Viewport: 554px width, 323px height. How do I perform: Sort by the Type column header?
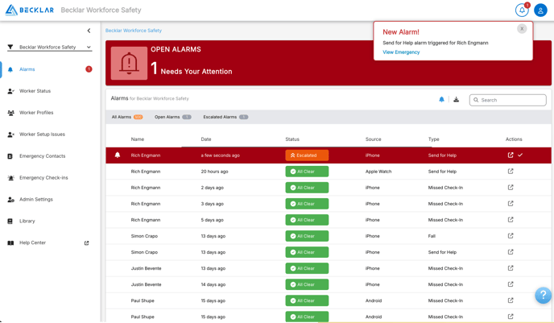pos(433,139)
